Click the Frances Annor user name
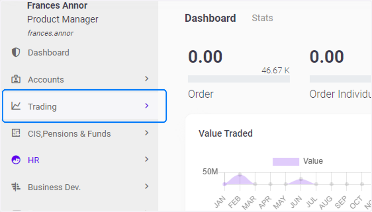 [x=57, y=5]
